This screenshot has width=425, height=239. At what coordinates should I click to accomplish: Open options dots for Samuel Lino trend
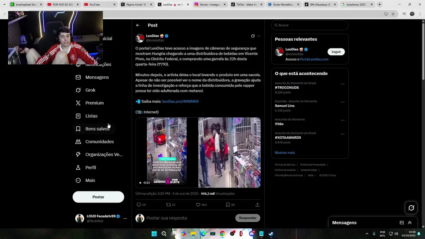[x=343, y=102]
